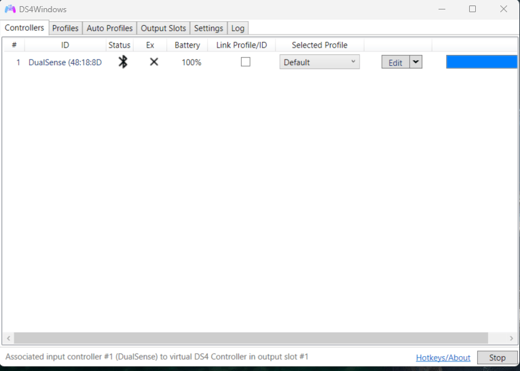Image resolution: width=520 pixels, height=371 pixels.
Task: Select the DualSense (48:18:8D controller ID
Action: [65, 62]
